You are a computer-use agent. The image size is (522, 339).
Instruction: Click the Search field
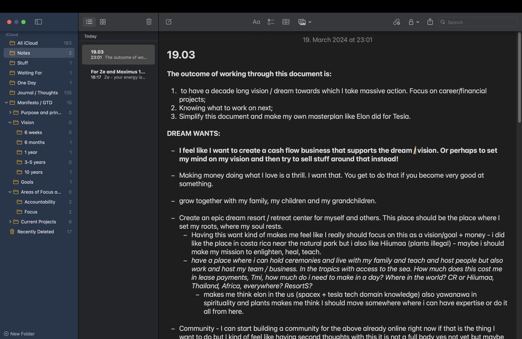click(478, 22)
